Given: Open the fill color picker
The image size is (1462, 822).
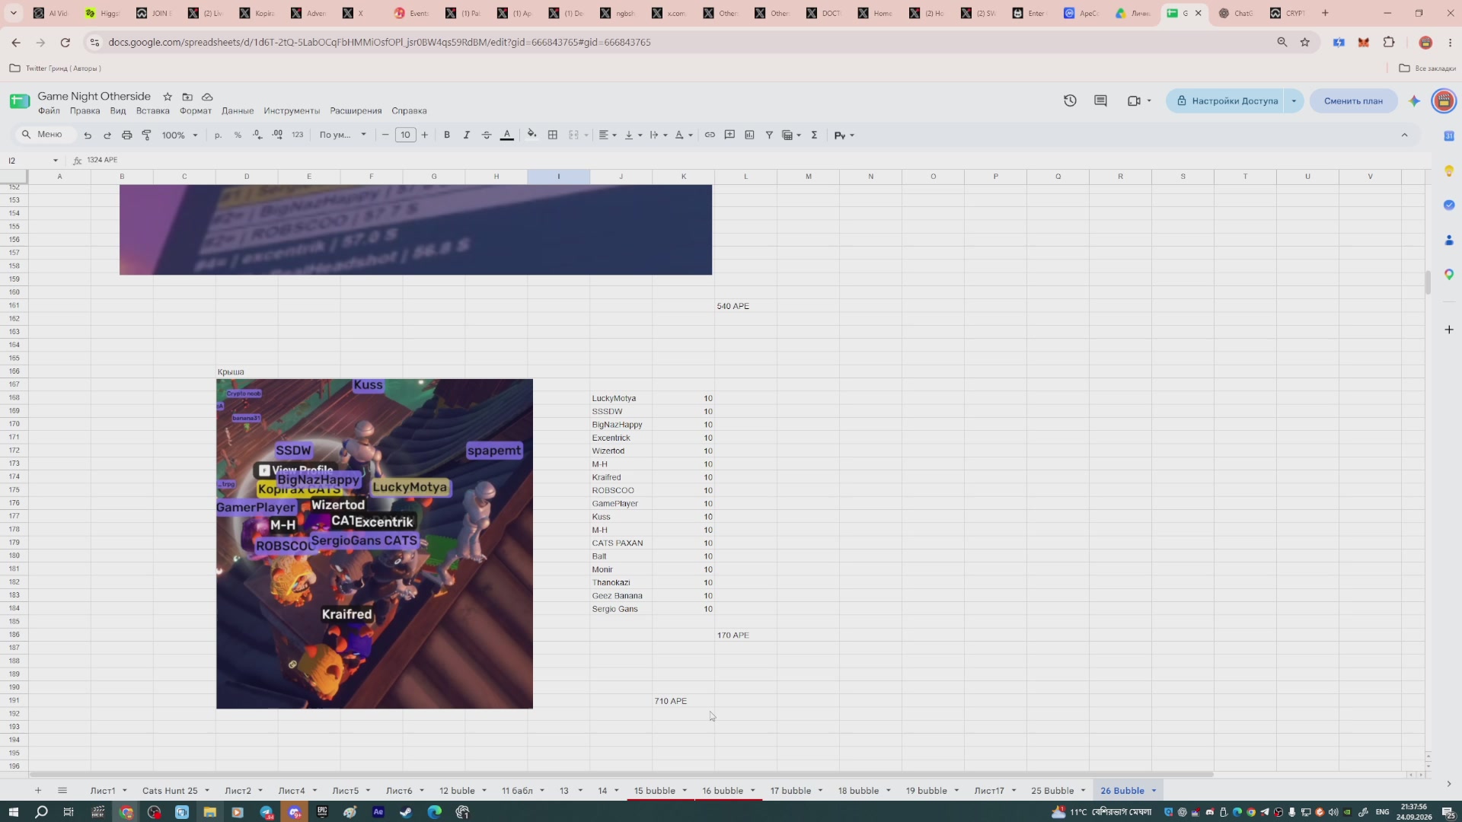Looking at the screenshot, I should [532, 135].
